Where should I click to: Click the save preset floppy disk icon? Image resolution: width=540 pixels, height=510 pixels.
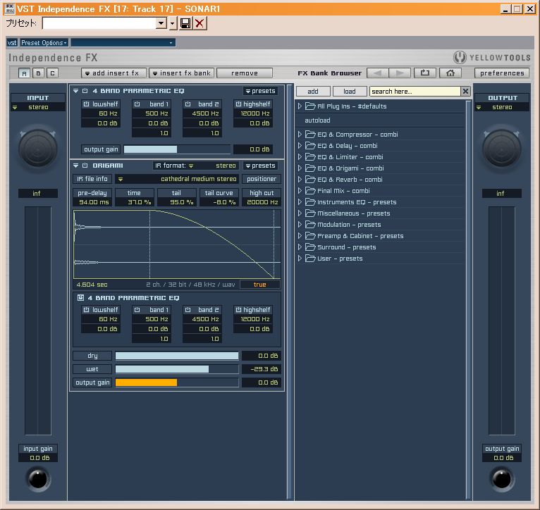coord(185,23)
